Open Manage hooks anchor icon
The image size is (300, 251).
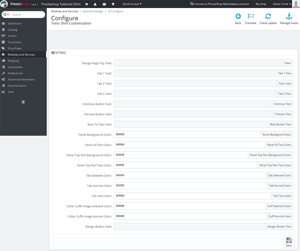point(289,16)
